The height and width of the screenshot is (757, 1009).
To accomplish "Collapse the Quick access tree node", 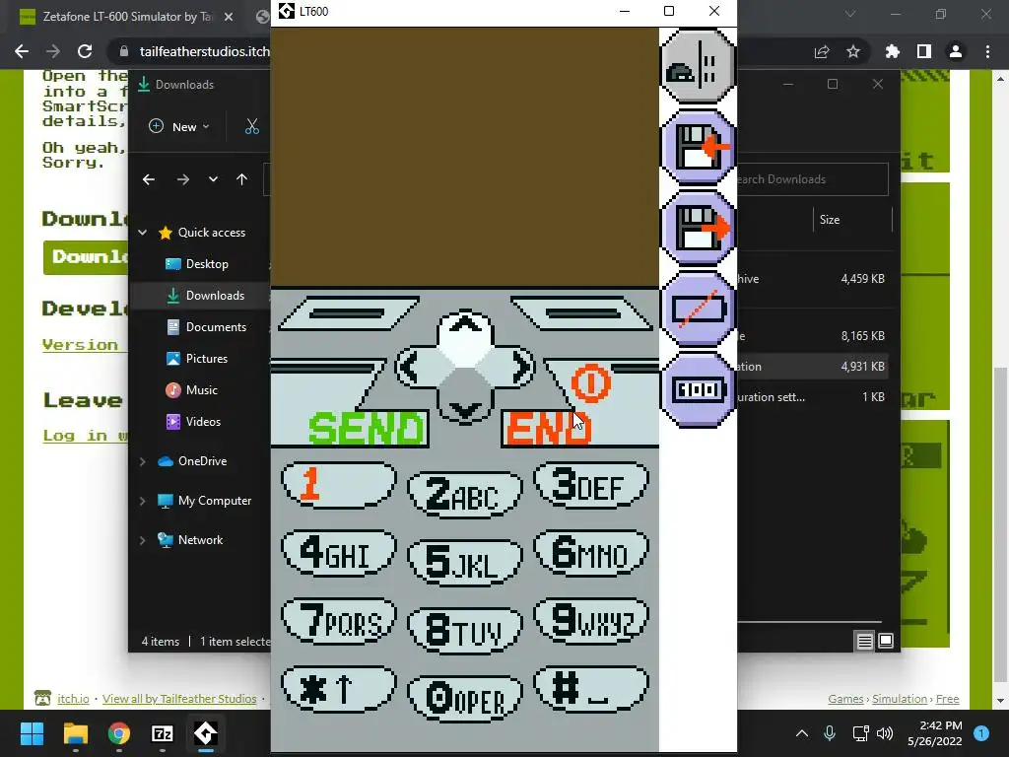I will coord(143,233).
